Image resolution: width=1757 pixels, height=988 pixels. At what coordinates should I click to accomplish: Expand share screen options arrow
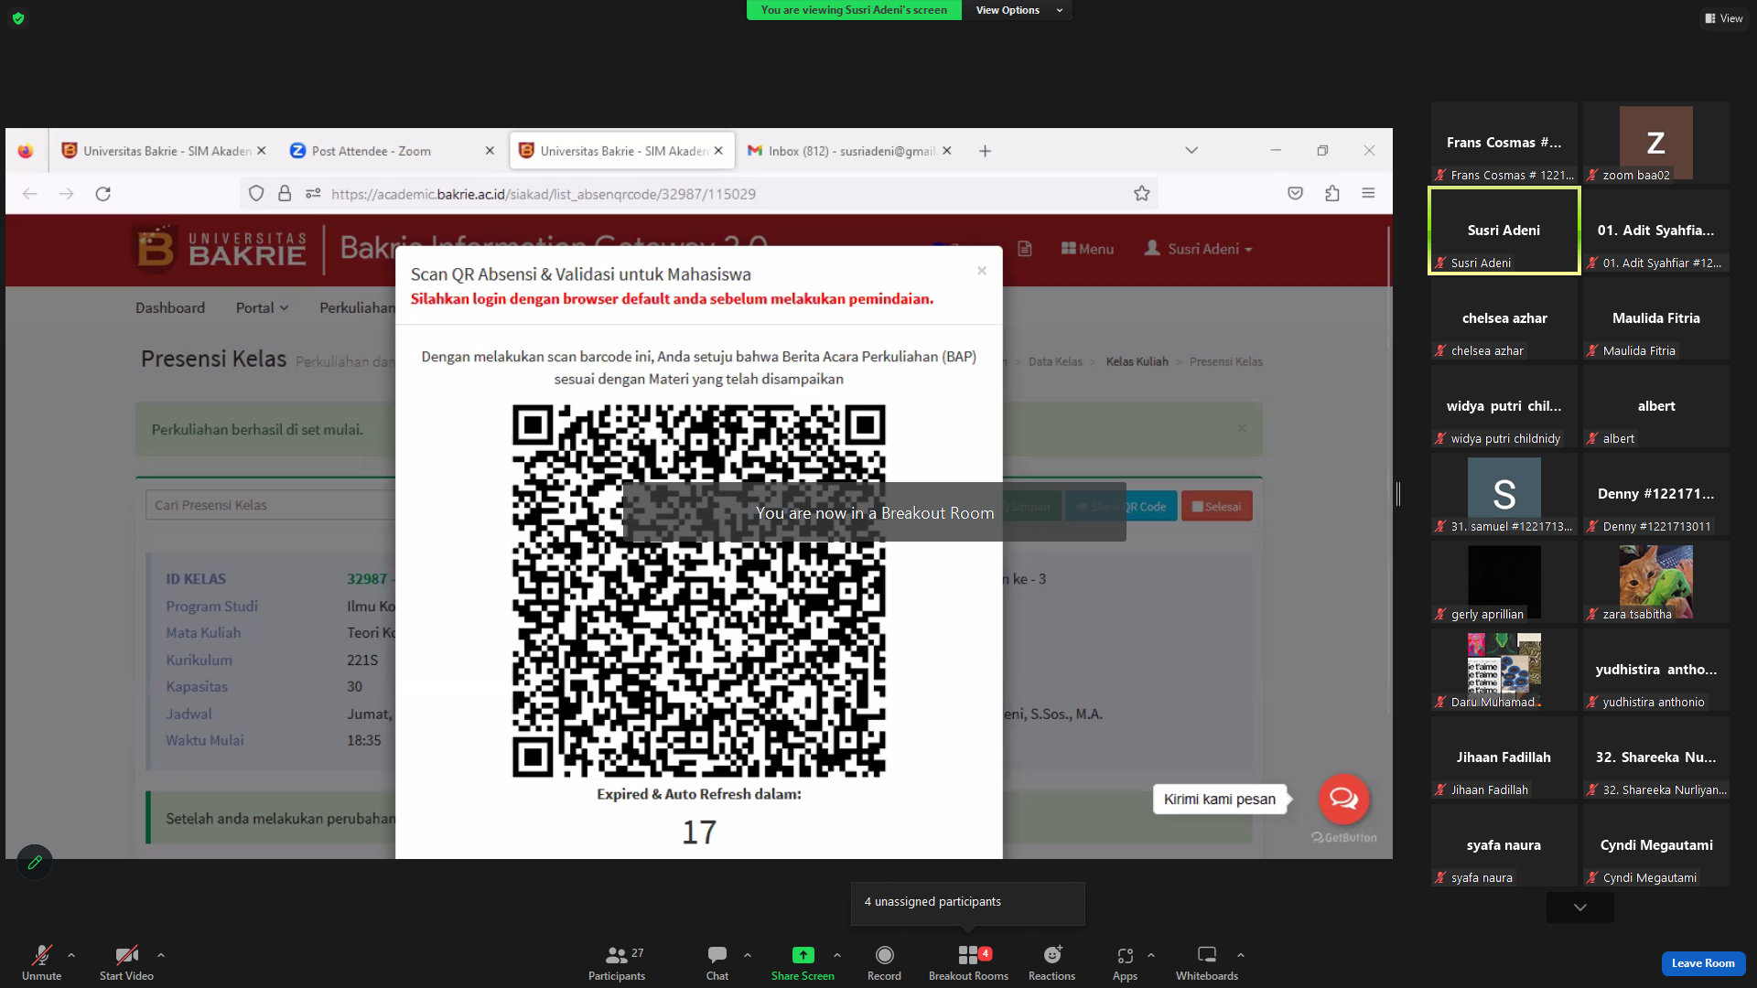coord(837,955)
